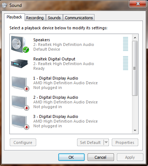Click the device list scroll down arrow
The width and height of the screenshot is (148, 166).
(x=135, y=131)
